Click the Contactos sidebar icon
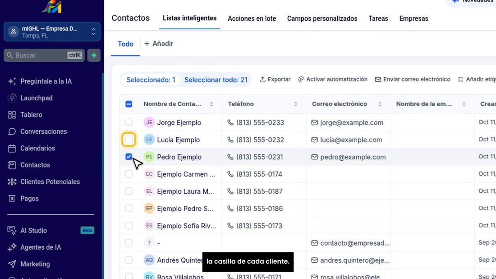 12,165
